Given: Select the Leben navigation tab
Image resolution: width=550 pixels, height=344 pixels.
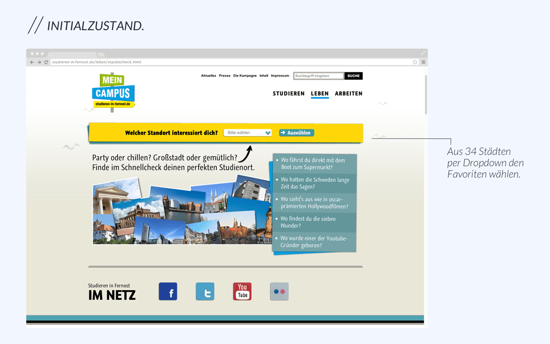Looking at the screenshot, I should pos(320,94).
